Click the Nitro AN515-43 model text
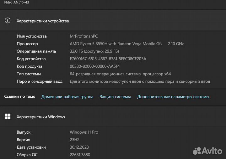 click(17, 2)
